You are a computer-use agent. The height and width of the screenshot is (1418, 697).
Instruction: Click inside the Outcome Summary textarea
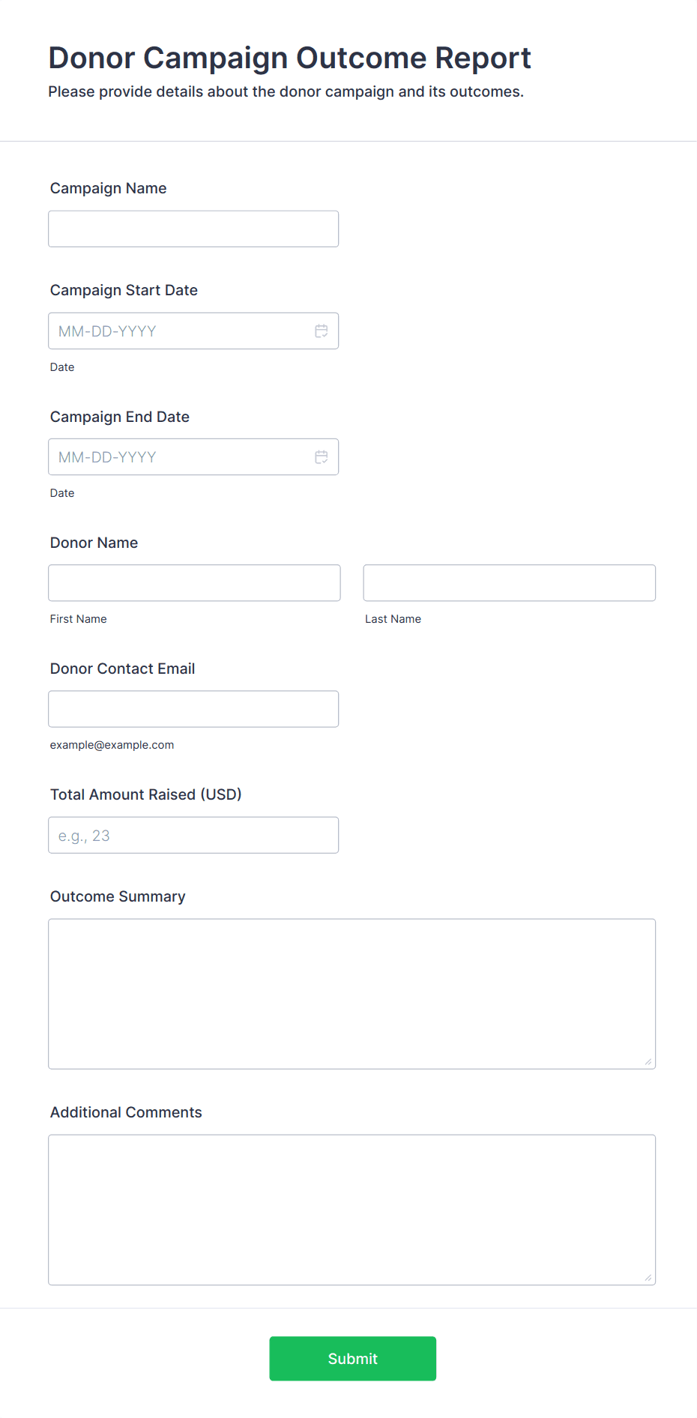[351, 994]
